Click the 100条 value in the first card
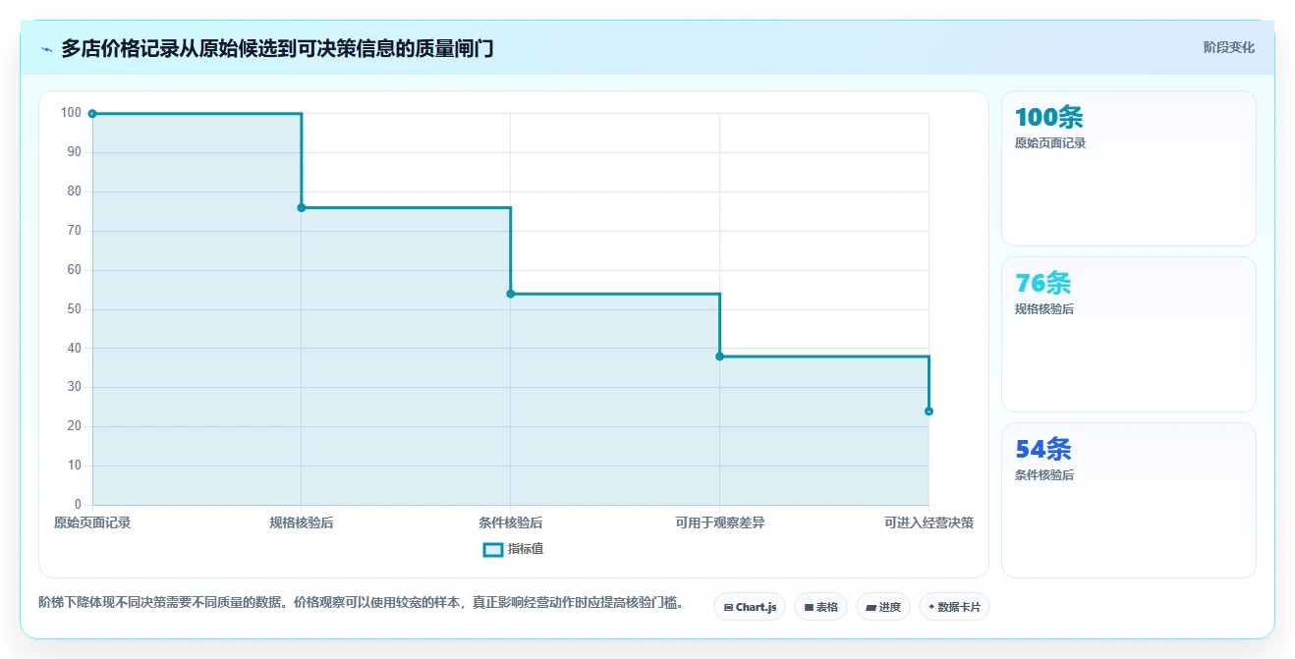This screenshot has width=1295, height=659. 1048,118
